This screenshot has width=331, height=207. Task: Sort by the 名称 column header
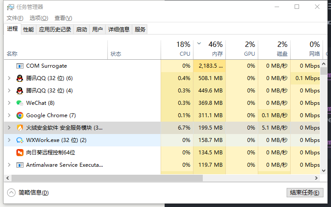56,50
